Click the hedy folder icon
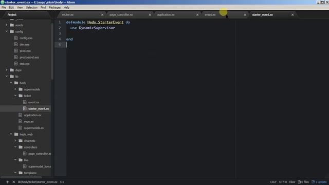This screenshot has width=329, height=185. [16, 83]
